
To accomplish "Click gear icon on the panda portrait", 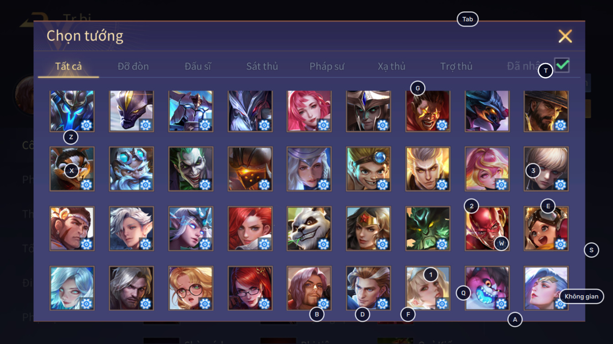I will point(323,244).
